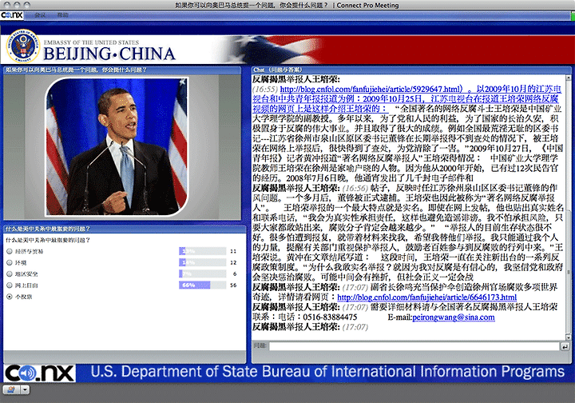Click the send message enter-arrow button
This screenshot has height=403, width=575.
[565, 346]
